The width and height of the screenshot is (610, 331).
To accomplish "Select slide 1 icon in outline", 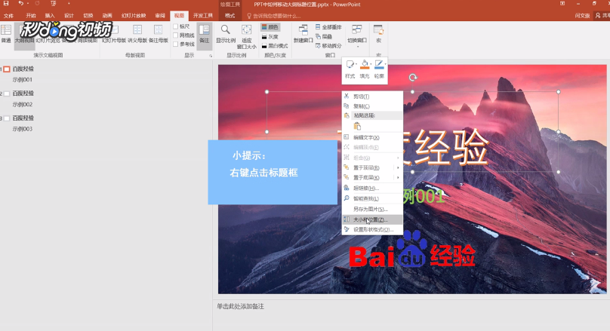I will 7,69.
